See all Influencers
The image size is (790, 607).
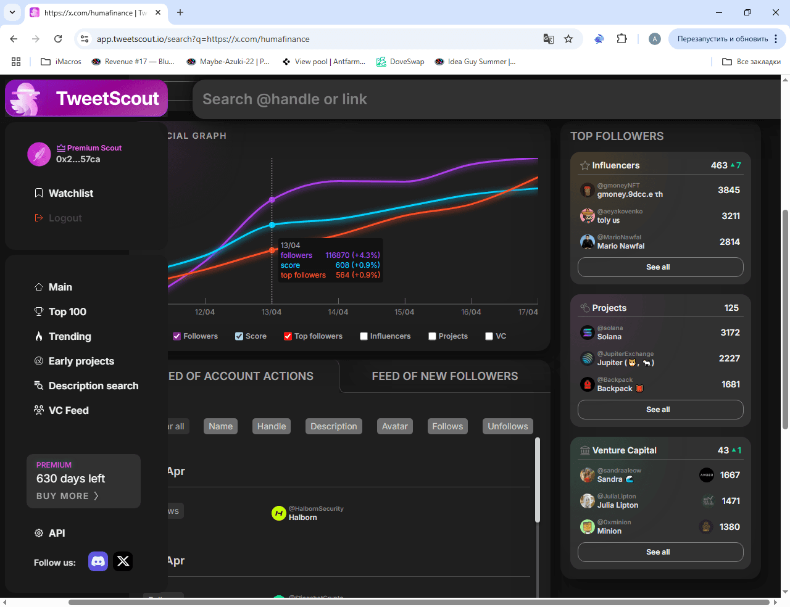point(660,267)
